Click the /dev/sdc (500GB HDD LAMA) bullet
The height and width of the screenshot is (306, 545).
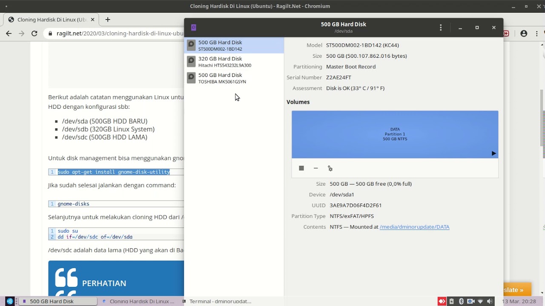click(x=105, y=137)
